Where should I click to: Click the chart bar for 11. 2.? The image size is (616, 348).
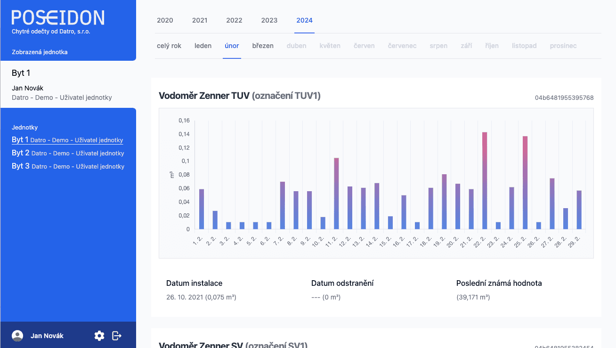336,194
